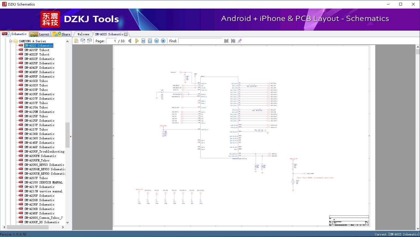Fit the schematic to page width
The image size is (420, 237).
(143, 41)
